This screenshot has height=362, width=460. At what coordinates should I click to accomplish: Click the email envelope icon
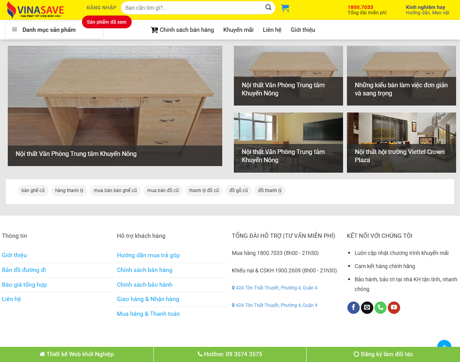[367, 307]
